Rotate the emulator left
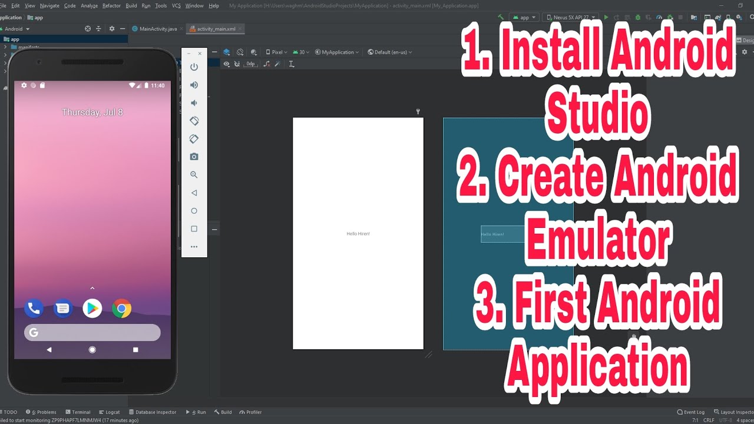This screenshot has width=754, height=424. coord(194,121)
